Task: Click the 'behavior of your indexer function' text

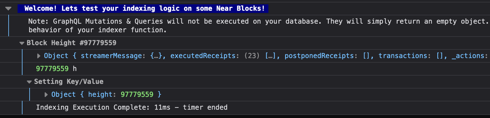Action: click(x=98, y=30)
